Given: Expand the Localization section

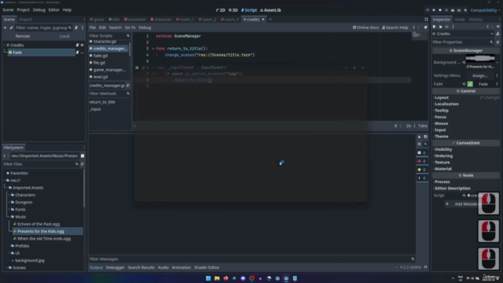Looking at the screenshot, I should pos(446,104).
